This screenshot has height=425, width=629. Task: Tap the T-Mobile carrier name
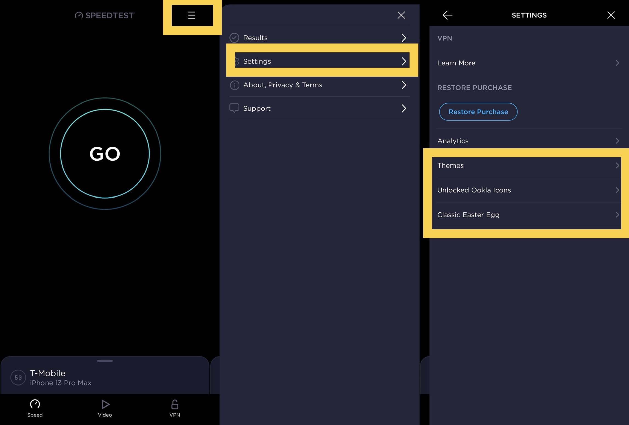(x=48, y=373)
